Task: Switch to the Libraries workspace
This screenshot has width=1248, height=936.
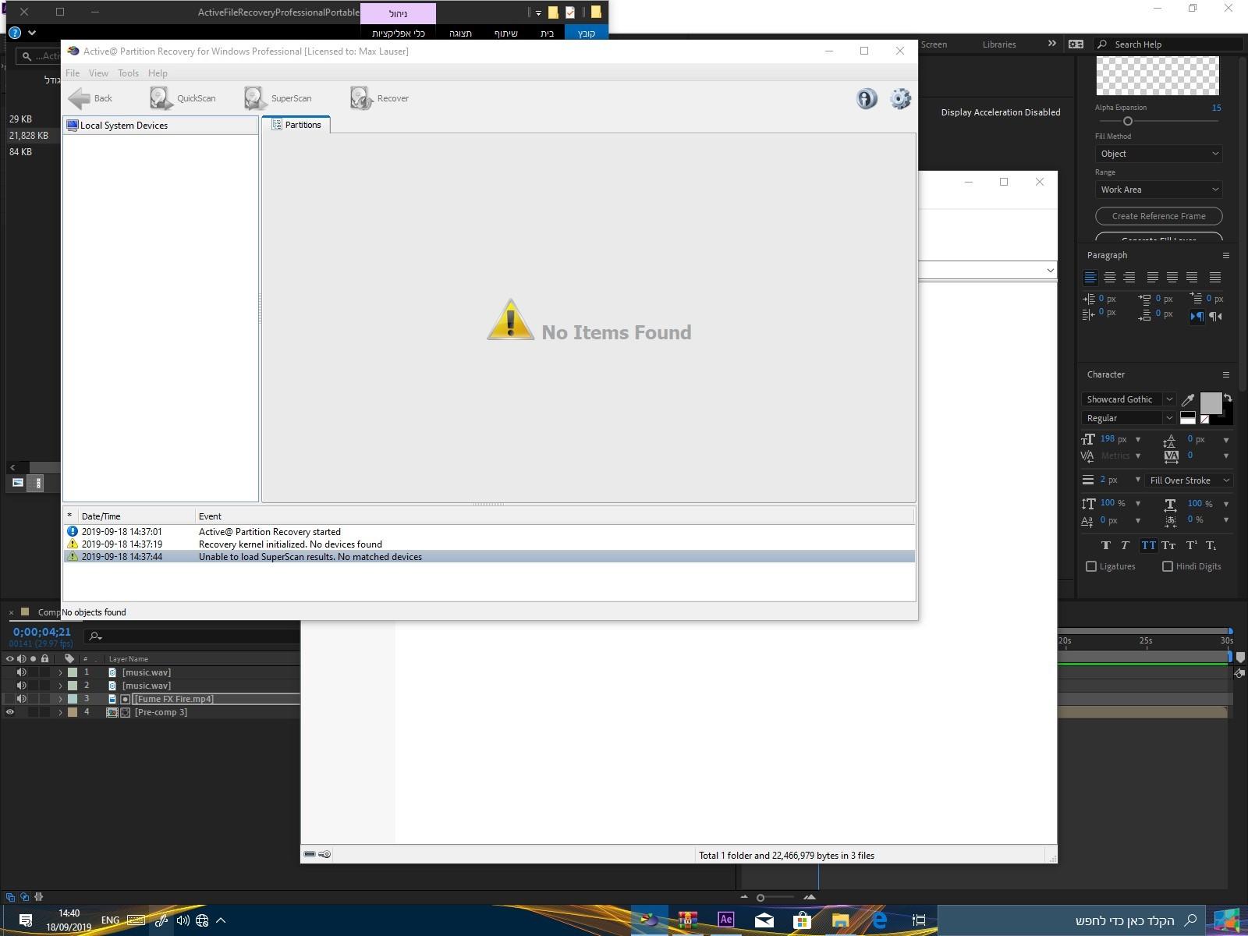Action: [x=999, y=44]
